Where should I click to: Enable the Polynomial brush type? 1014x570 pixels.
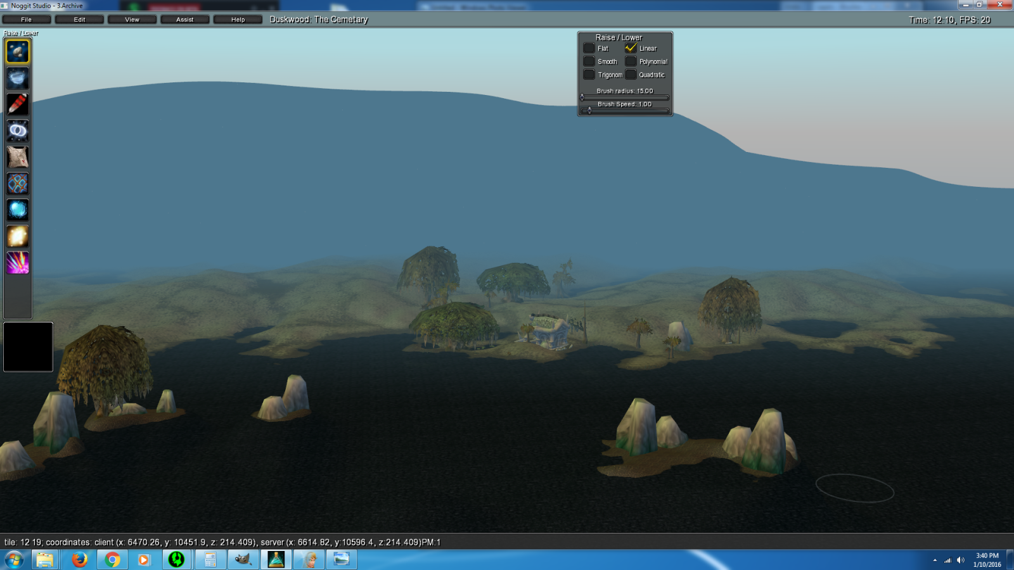[631, 61]
